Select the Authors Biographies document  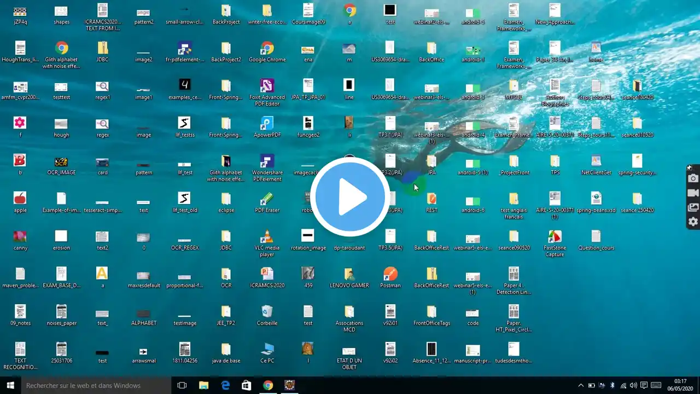coord(555,92)
